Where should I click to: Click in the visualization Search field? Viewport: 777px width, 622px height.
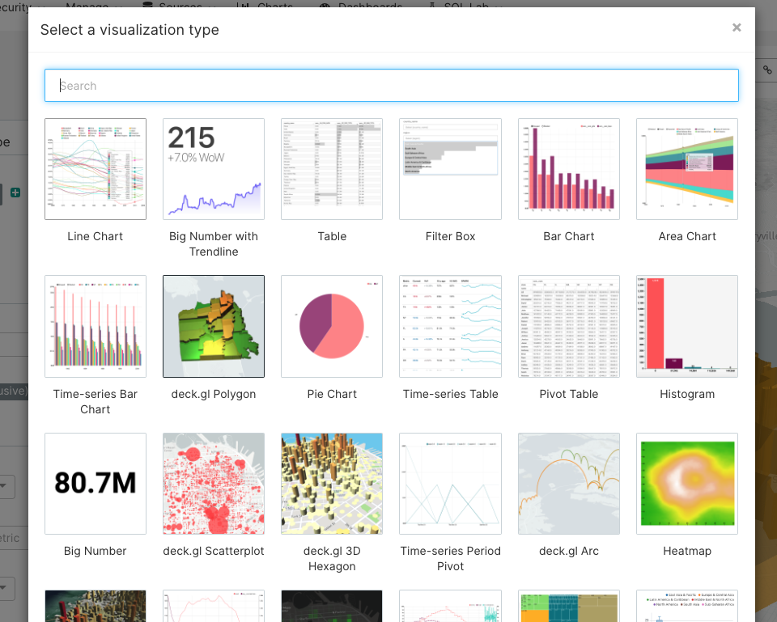point(392,86)
